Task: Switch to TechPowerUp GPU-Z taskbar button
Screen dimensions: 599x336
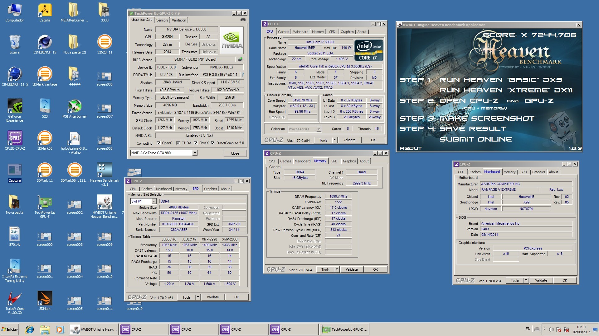Action: (345, 329)
